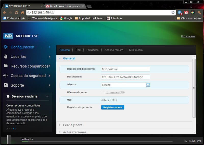Open the Gmail extension icon in toolbar
This screenshot has height=145, width=204.
click(x=186, y=12)
